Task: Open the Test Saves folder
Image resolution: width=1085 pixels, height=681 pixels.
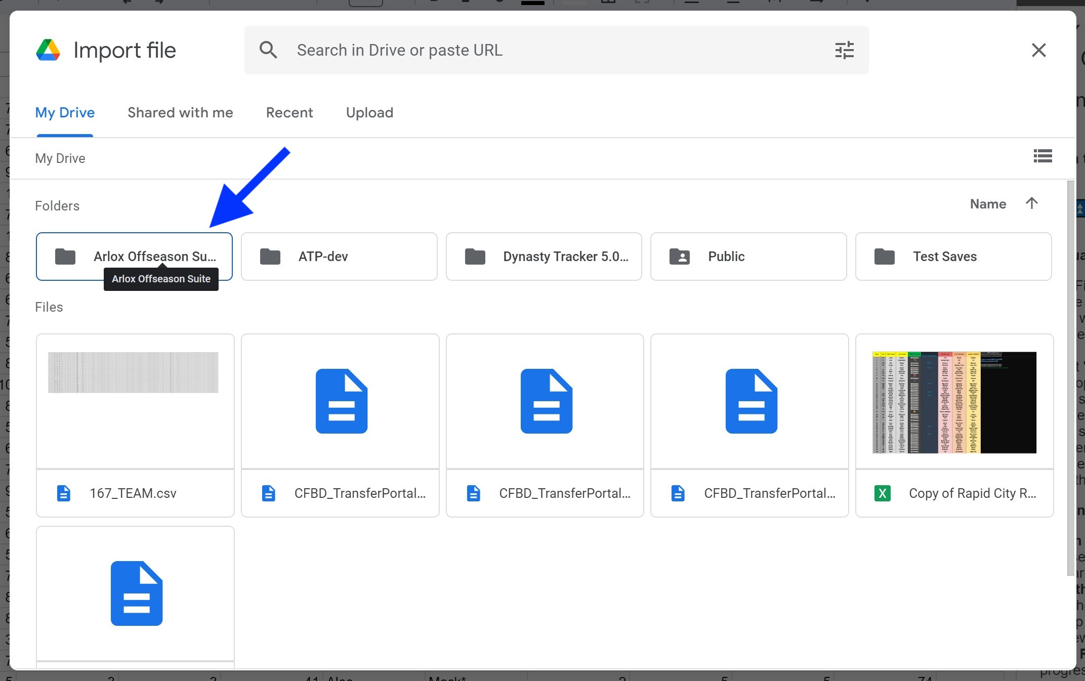Action: (x=953, y=257)
